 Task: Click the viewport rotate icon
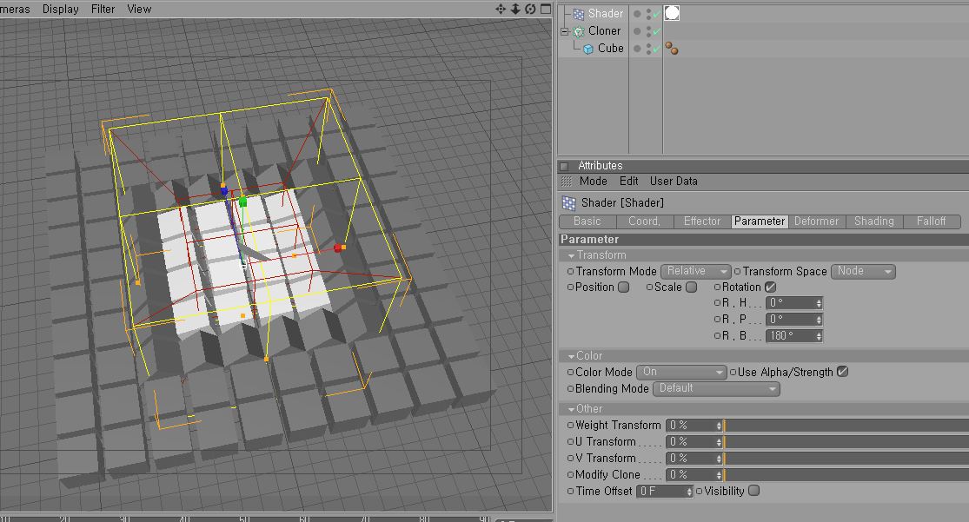tap(530, 10)
